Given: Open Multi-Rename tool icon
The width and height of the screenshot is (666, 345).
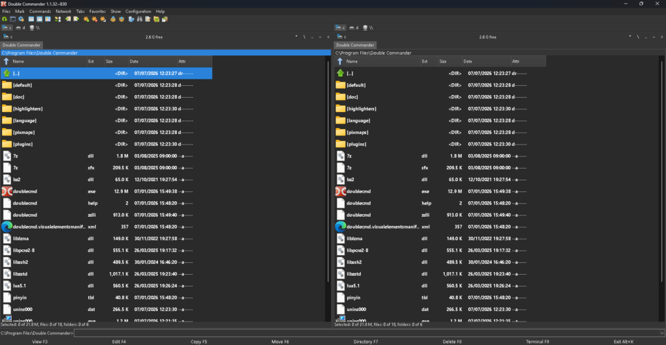Looking at the screenshot, I should coord(148,19).
